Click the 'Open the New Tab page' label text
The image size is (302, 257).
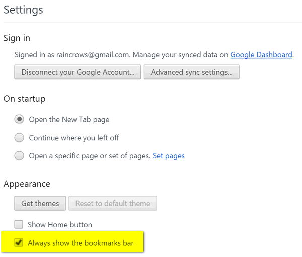69,120
